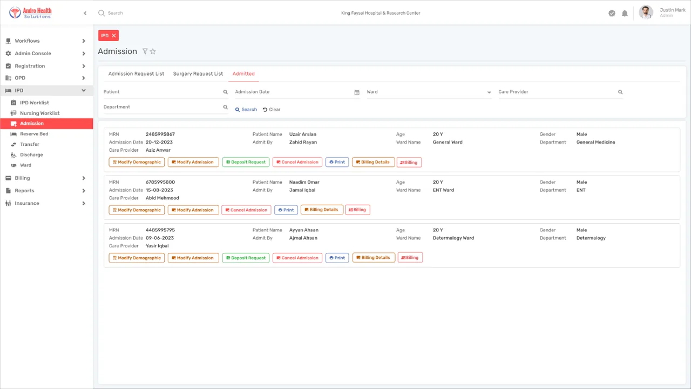Mark Admission page as favorite star
Screen dimensions: 691x389
[x=153, y=51]
